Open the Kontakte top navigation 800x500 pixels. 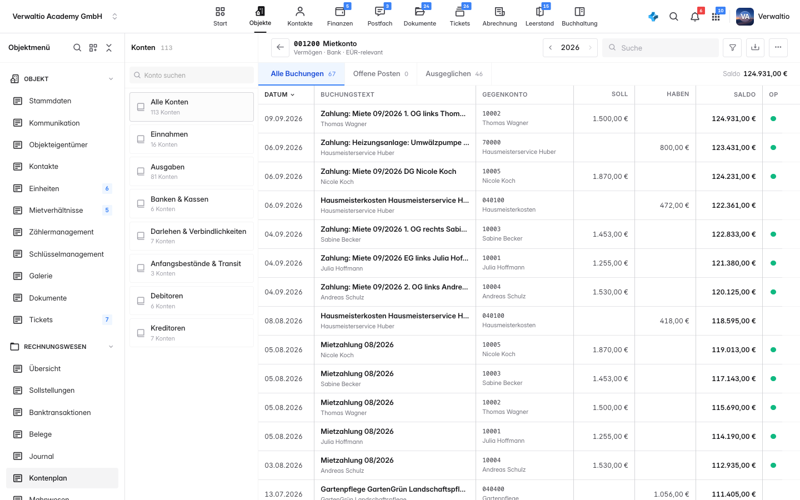[x=300, y=16]
